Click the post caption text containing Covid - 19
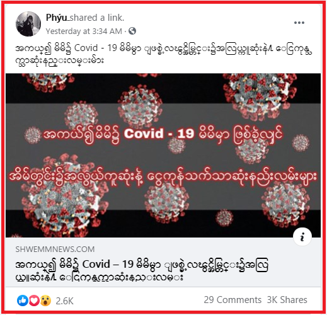 pyautogui.click(x=163, y=54)
